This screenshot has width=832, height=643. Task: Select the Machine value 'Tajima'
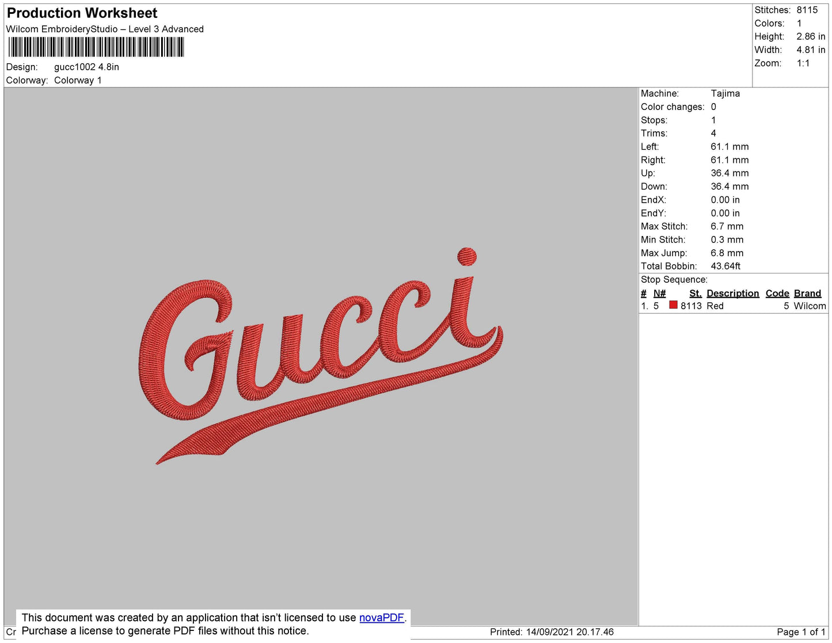click(x=725, y=93)
